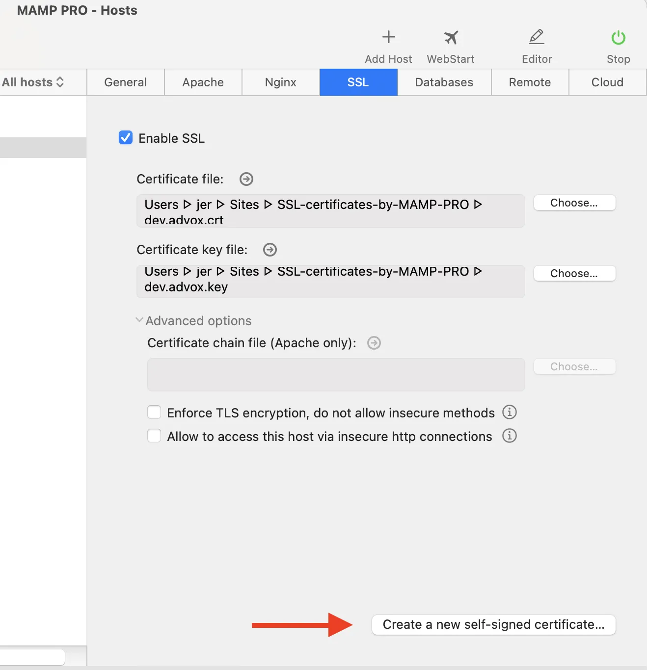Click the filter field below hosts list
This screenshot has width=647, height=670.
[x=32, y=657]
